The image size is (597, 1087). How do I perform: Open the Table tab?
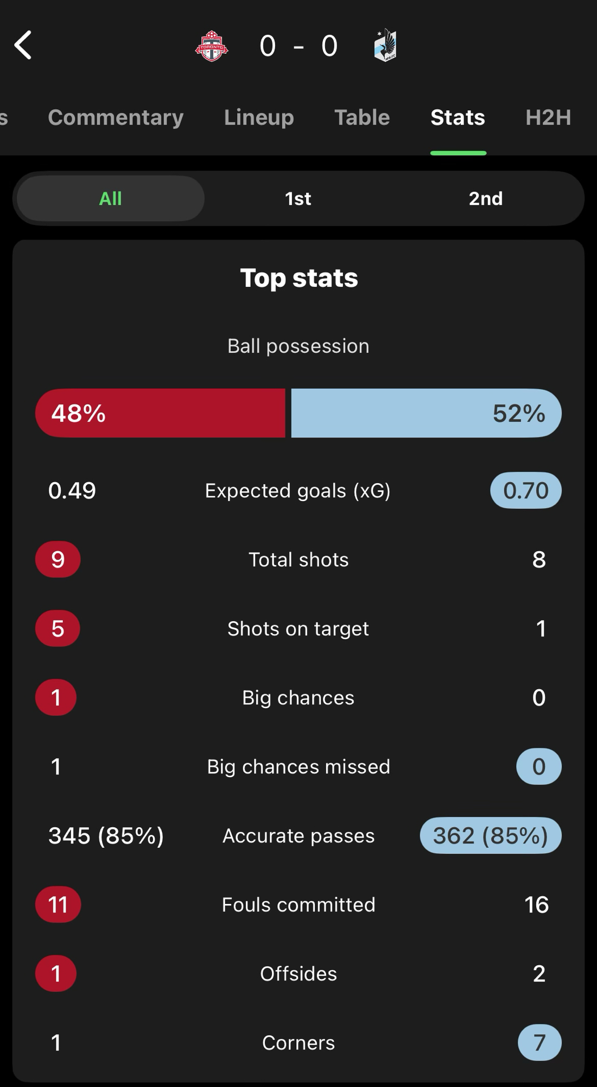click(x=362, y=117)
